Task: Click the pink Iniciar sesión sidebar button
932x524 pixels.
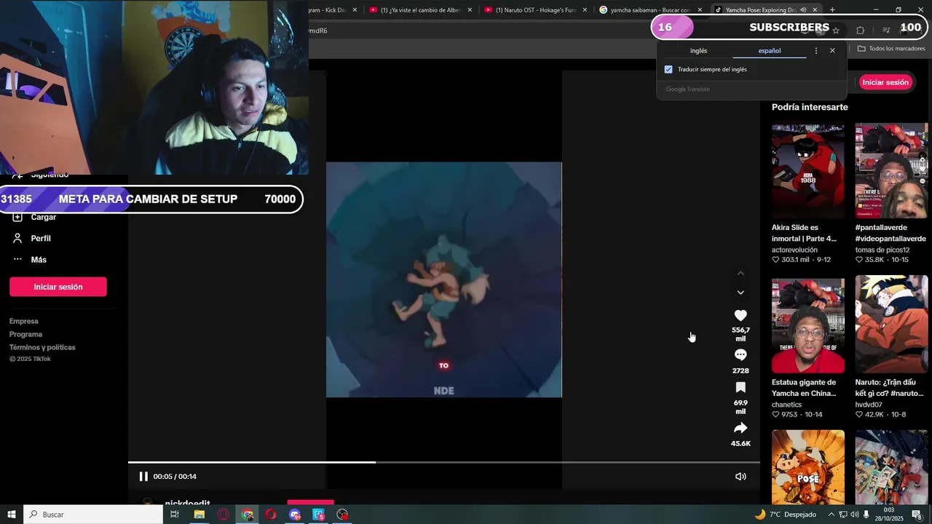Action: tap(58, 287)
